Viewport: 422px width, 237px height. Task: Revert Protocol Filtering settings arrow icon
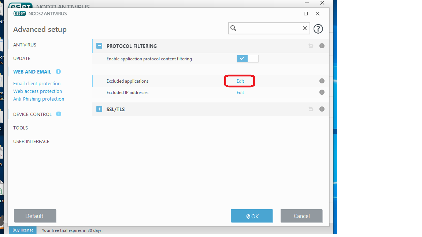point(311,46)
